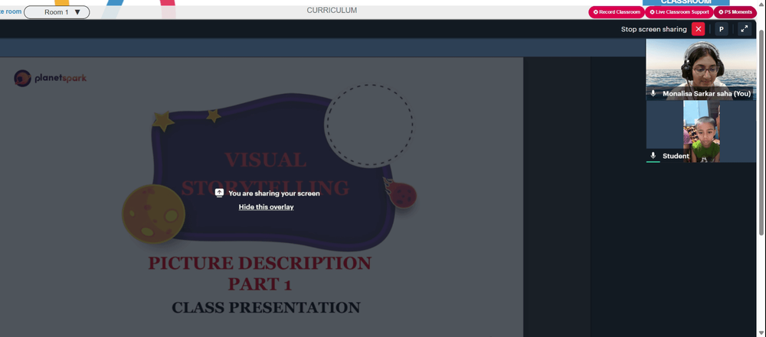Click the screen share icon in overlay
766x337 pixels.
pyautogui.click(x=219, y=193)
